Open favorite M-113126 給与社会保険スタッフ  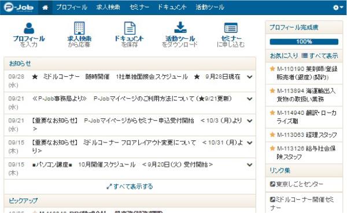(307, 152)
